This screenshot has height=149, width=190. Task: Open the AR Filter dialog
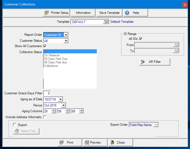pos(155,62)
